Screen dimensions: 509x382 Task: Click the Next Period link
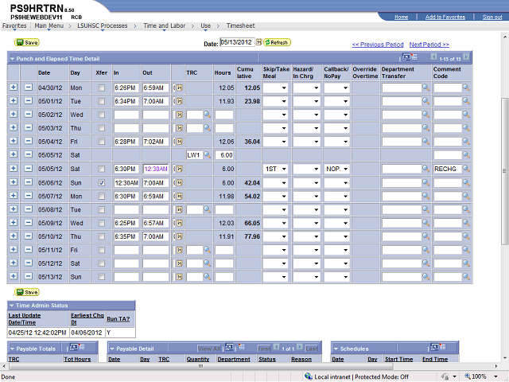pyautogui.click(x=429, y=45)
